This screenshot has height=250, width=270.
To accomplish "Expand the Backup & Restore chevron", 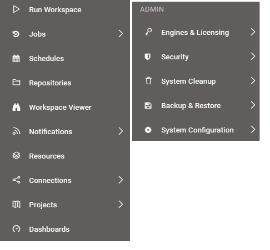I will [253, 105].
